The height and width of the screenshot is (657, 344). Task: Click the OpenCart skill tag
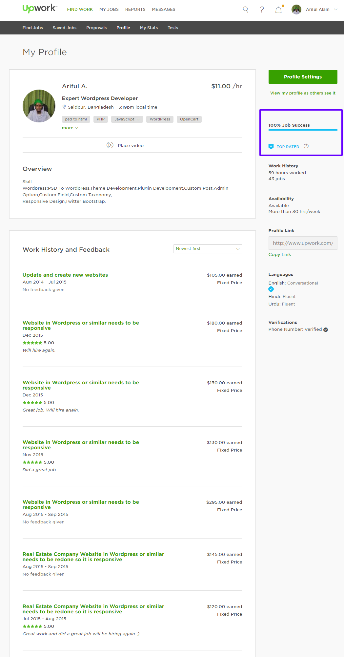(x=189, y=119)
